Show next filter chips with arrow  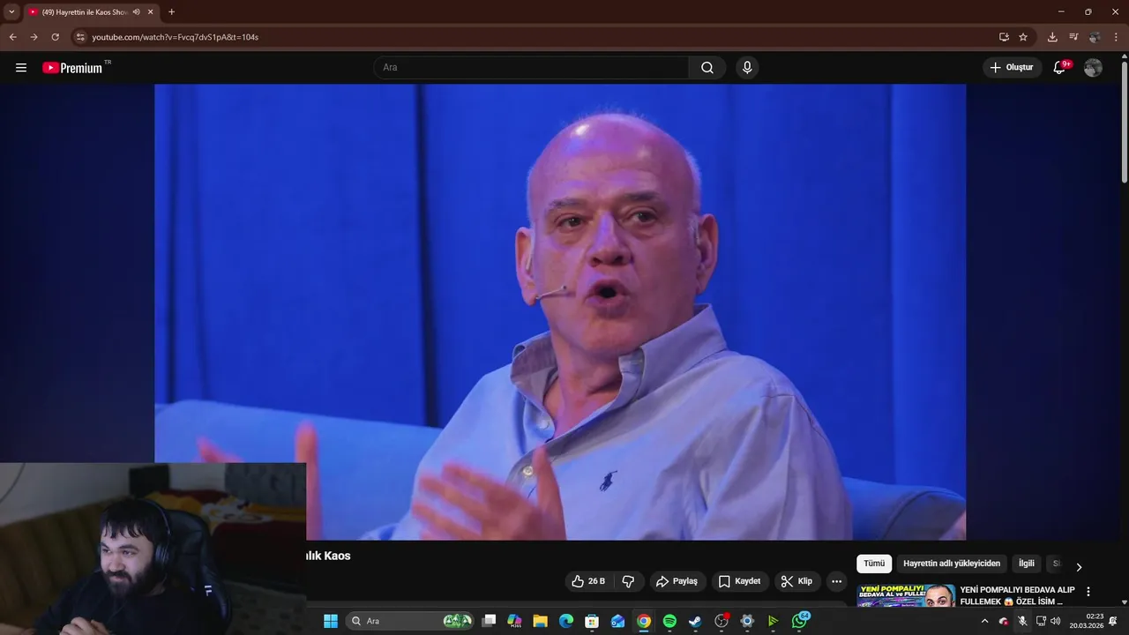coord(1079,566)
